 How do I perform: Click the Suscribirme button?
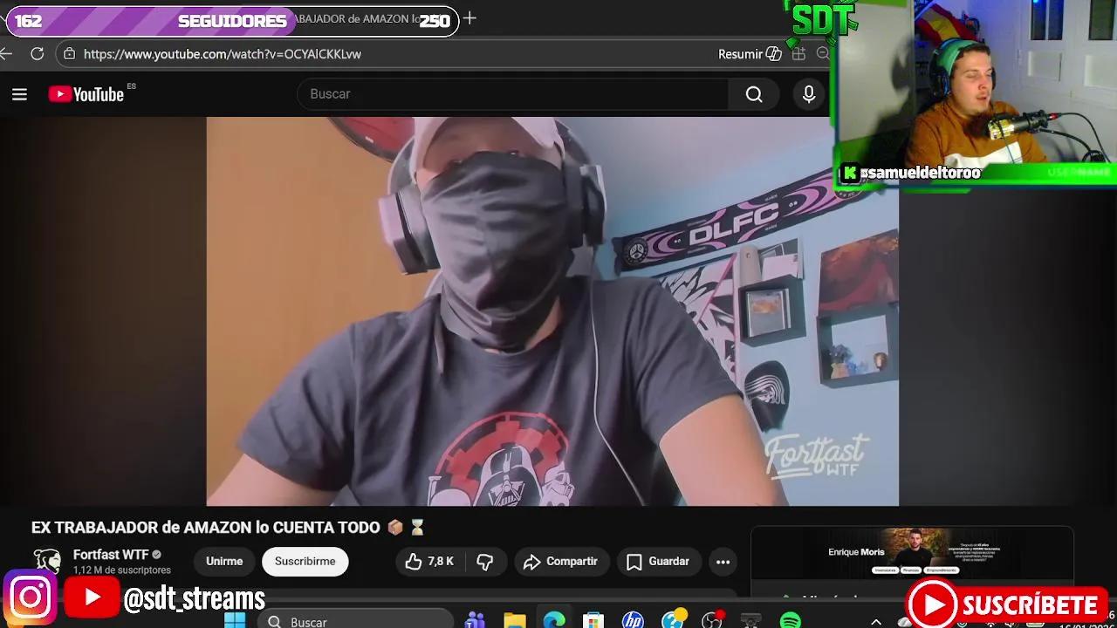pyautogui.click(x=305, y=562)
